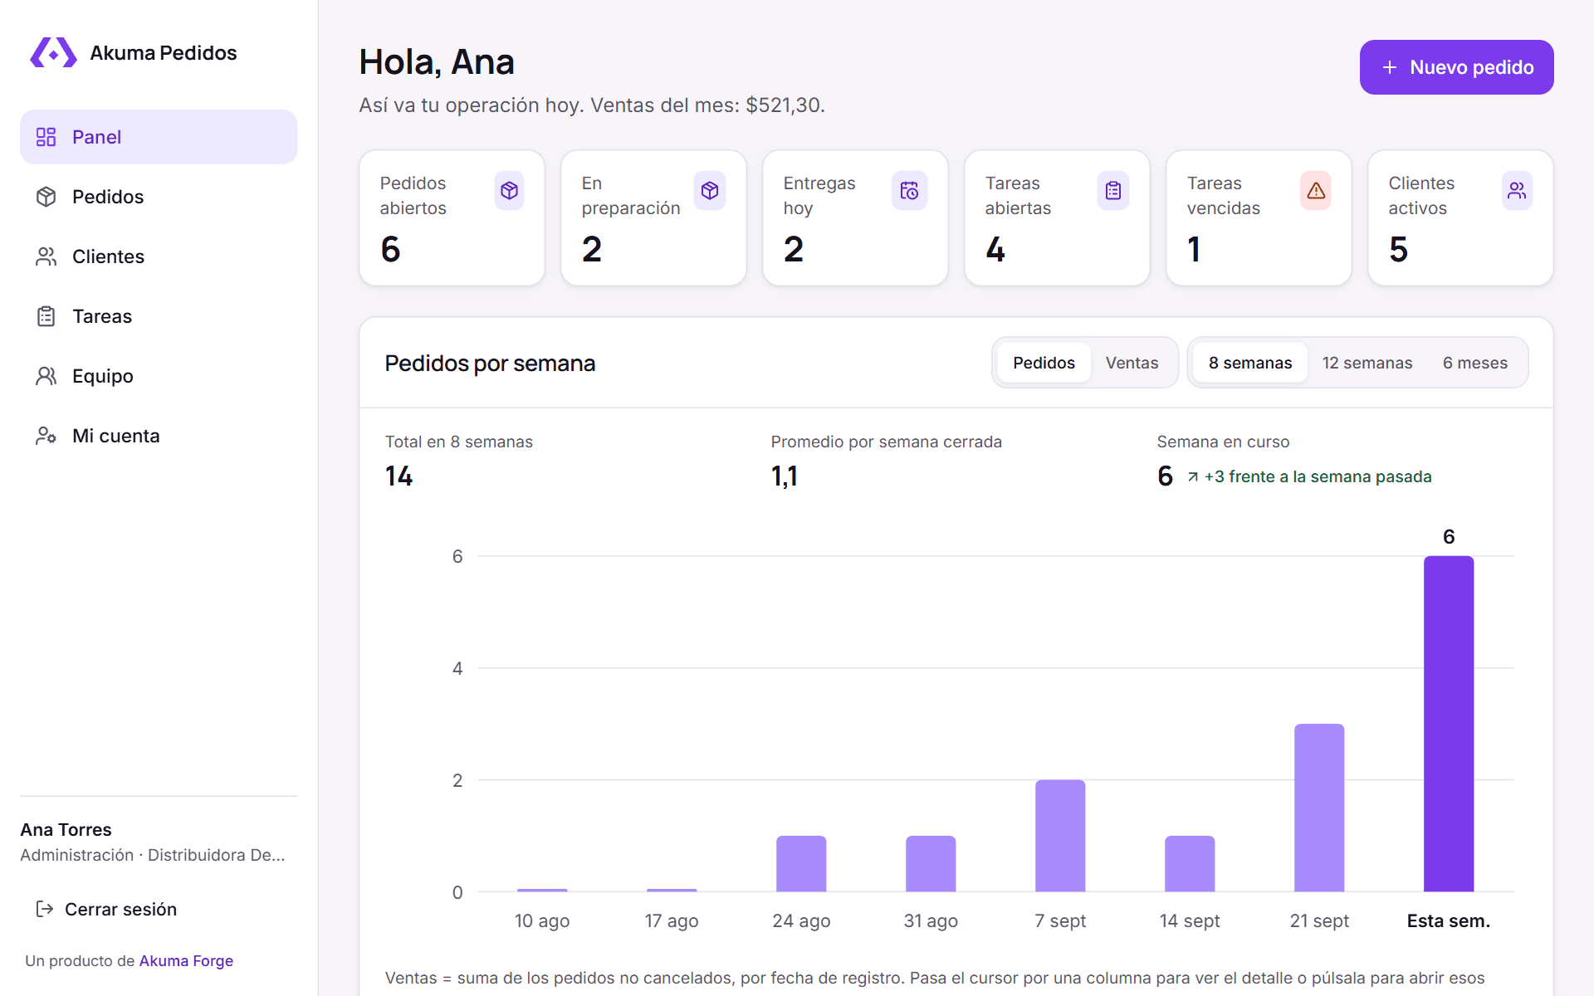Navigate to Equipo section
The image size is (1594, 996).
point(159,376)
